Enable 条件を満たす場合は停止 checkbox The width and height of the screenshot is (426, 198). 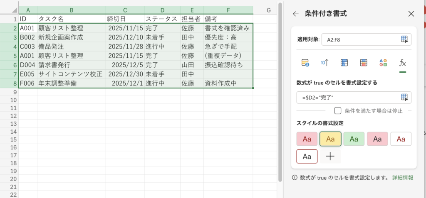(338, 110)
